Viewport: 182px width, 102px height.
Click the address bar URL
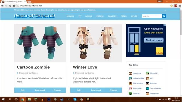[x=31, y=6]
